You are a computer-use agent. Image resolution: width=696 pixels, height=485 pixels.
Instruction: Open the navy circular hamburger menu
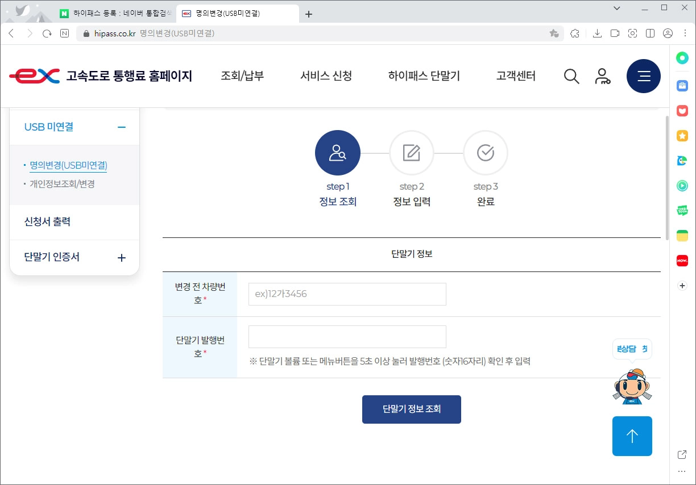click(x=644, y=76)
